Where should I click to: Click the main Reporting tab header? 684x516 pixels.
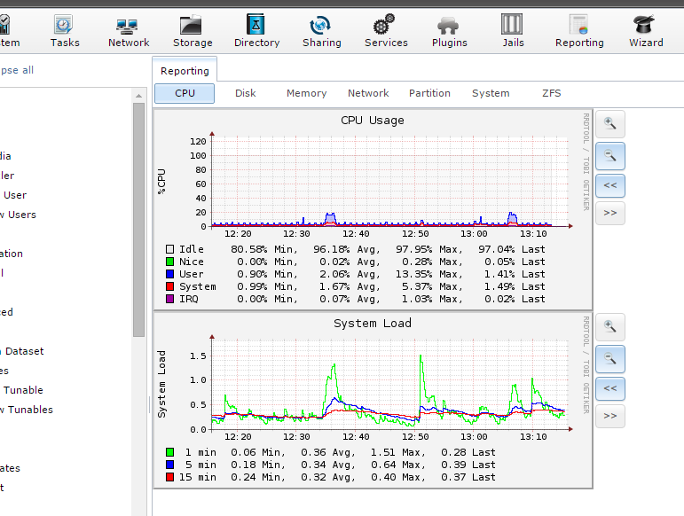click(x=185, y=71)
